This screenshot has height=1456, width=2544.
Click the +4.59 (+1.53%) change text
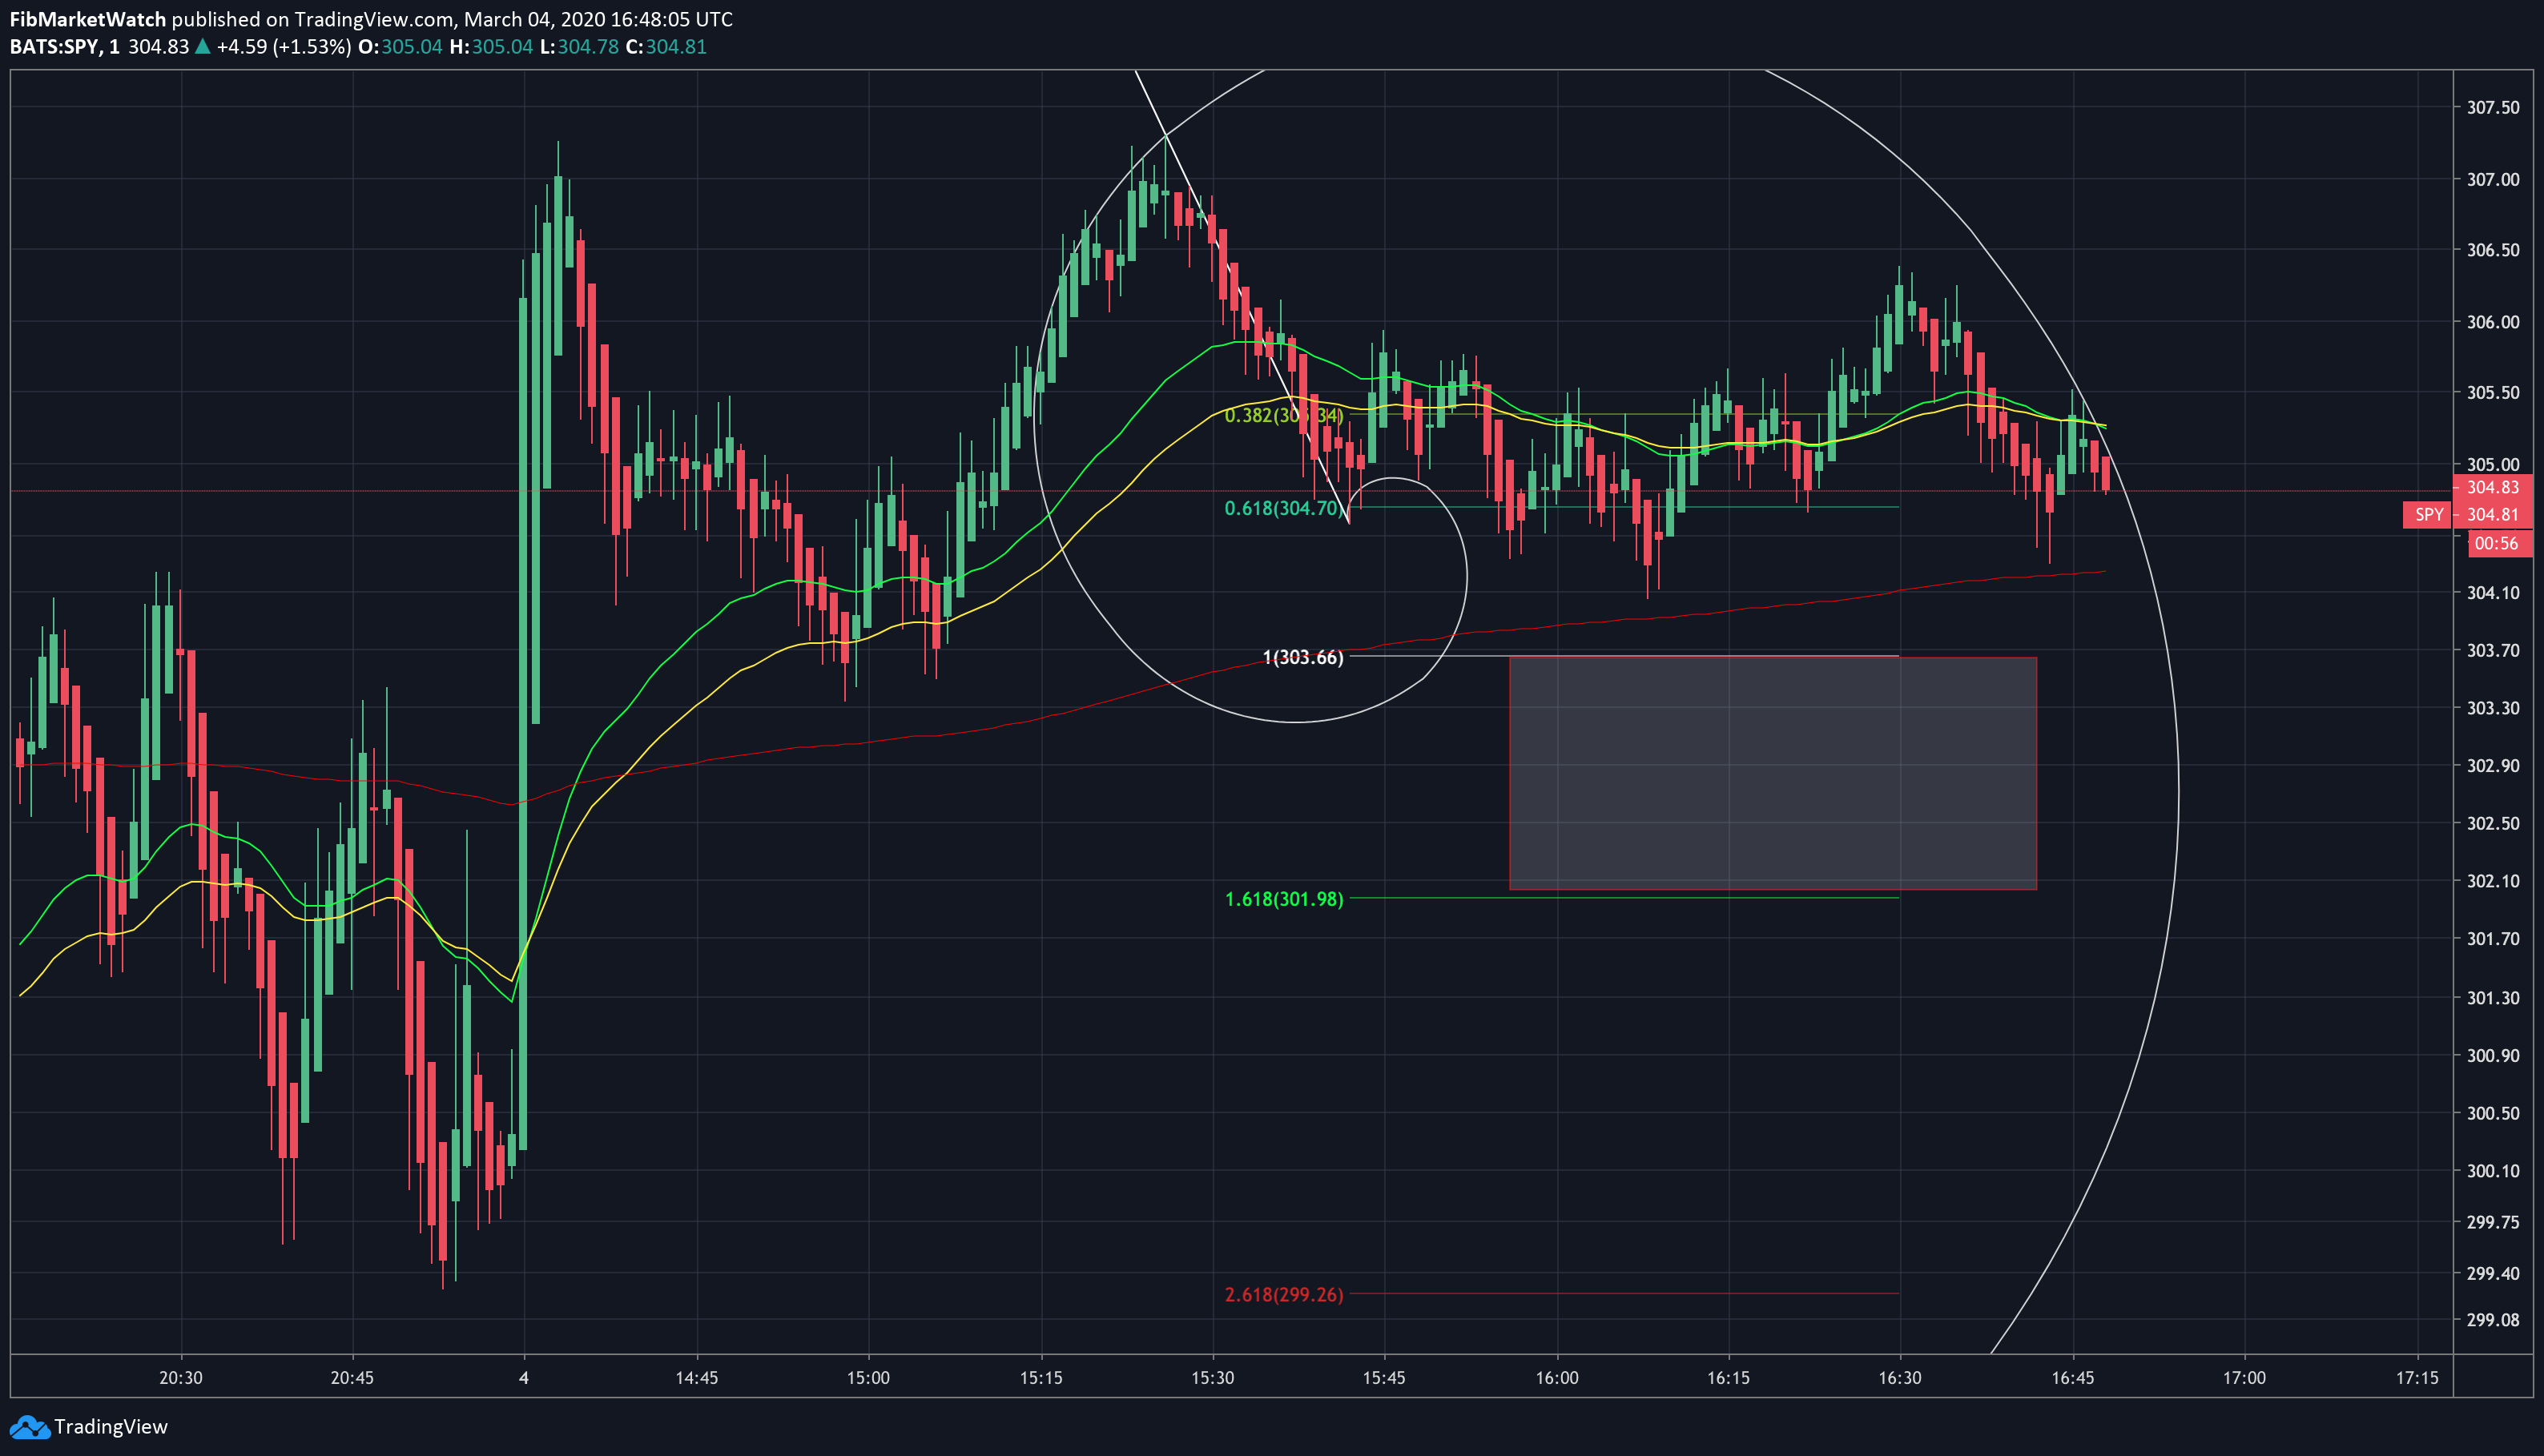284,47
